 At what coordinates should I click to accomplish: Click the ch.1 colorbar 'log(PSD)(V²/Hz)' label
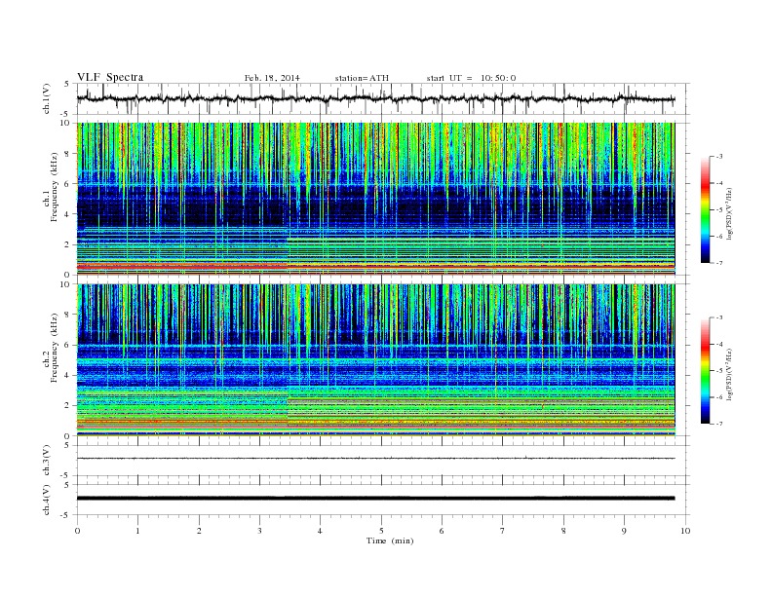tap(731, 213)
